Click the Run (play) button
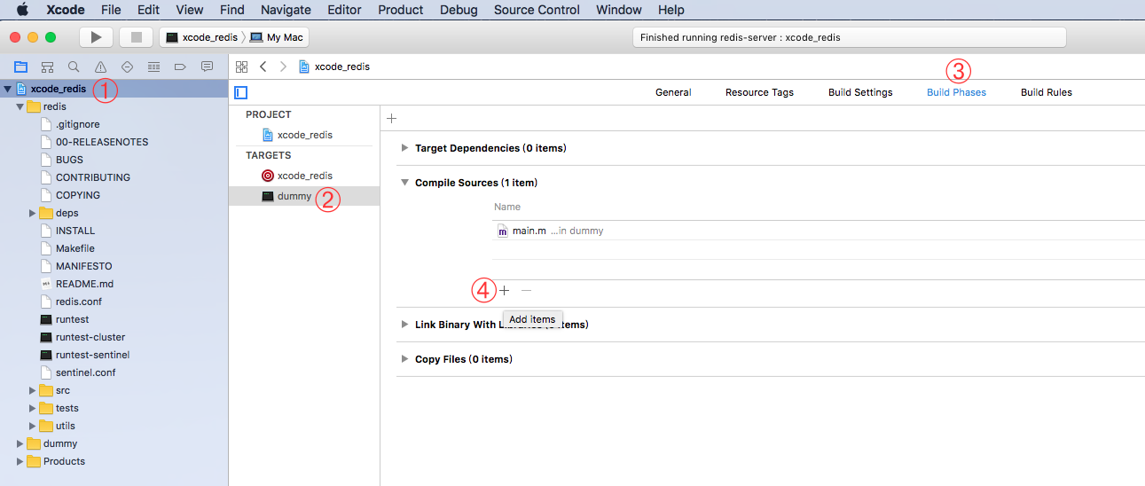Viewport: 1145px width, 486px height. [96, 37]
